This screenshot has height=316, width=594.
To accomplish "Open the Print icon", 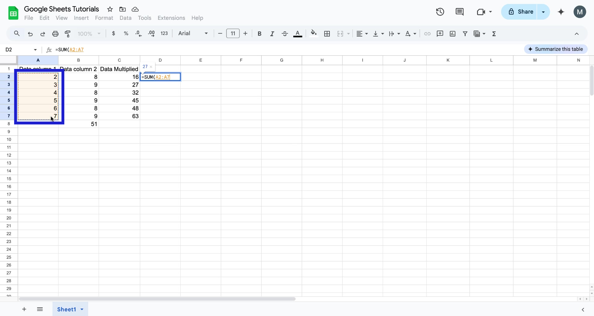I will (x=55, y=34).
